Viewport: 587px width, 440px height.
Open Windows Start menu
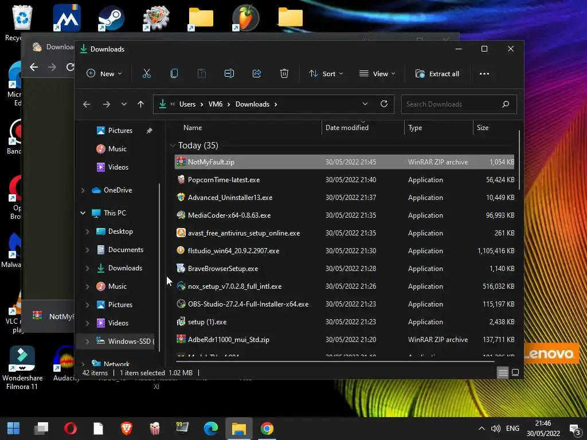coord(14,429)
